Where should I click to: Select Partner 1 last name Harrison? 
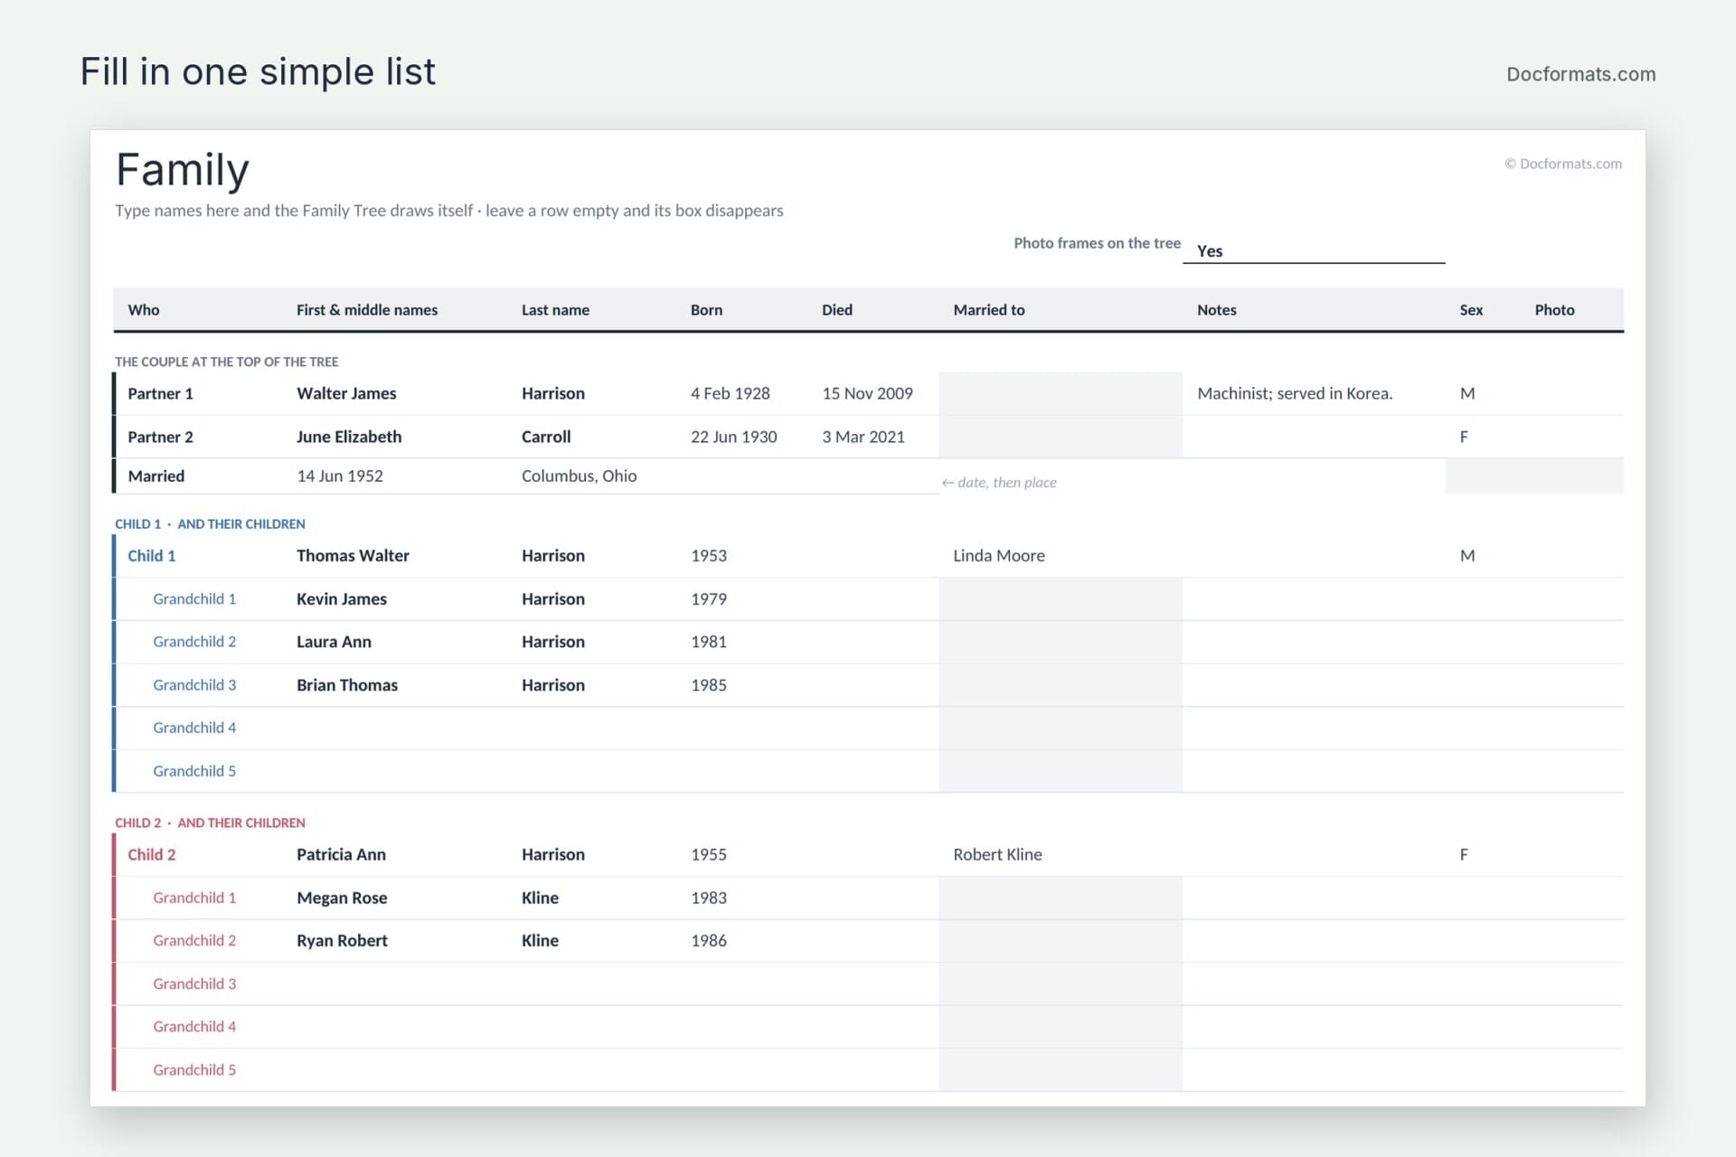(553, 393)
